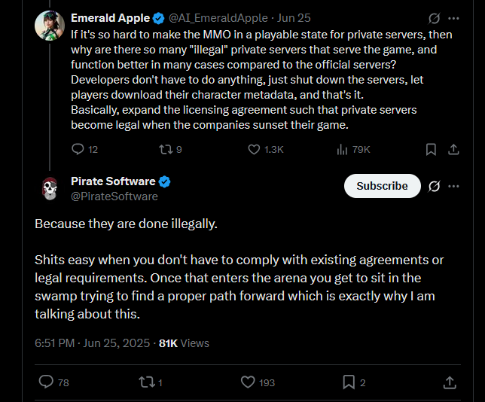Screen dimensions: 485x402
Task: Visit the @PirateSoftware handle link
Action: (x=114, y=196)
